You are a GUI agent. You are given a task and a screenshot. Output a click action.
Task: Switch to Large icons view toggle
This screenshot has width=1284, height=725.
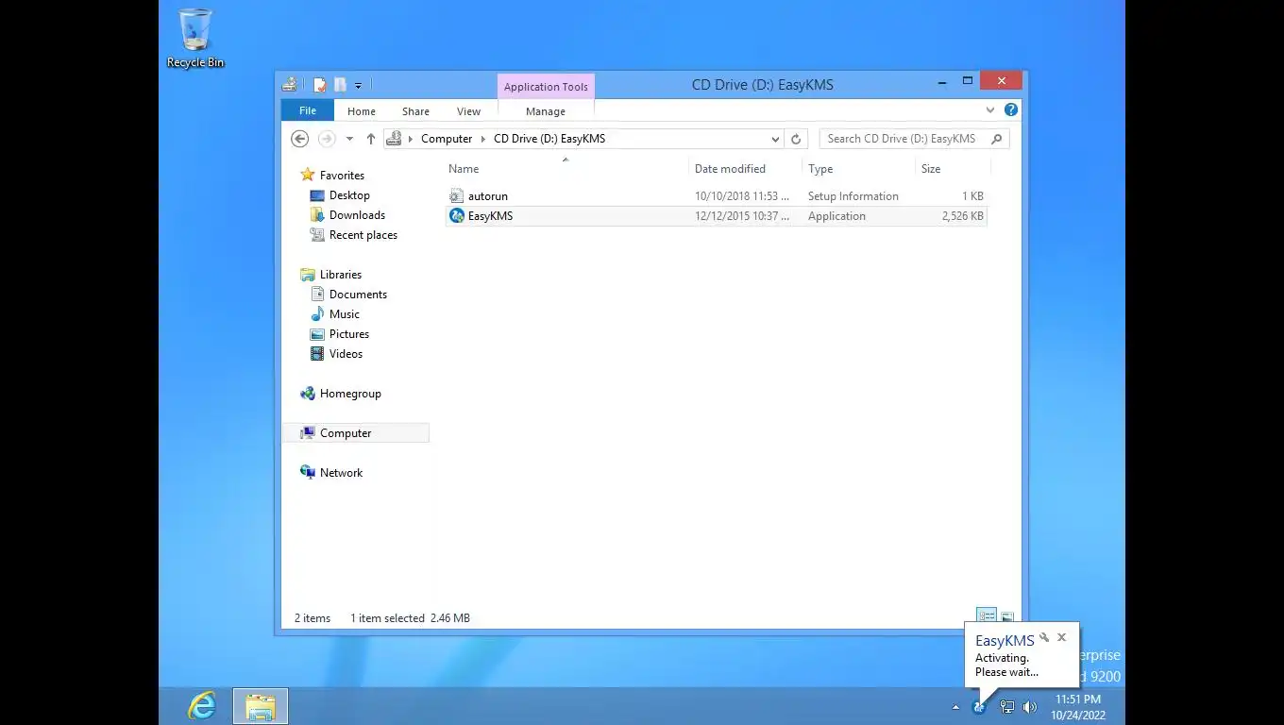pyautogui.click(x=1007, y=617)
